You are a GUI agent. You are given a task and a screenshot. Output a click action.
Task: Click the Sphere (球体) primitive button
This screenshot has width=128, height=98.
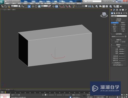pyautogui.click(x=115, y=25)
